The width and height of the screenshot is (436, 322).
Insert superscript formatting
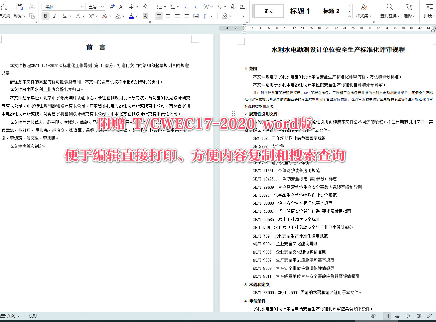click(x=92, y=16)
